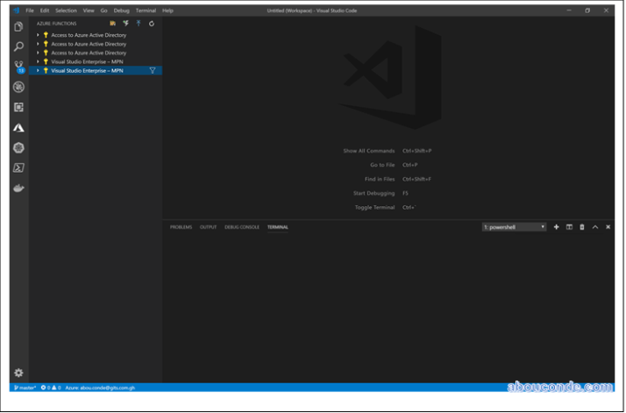Expand the topmost Access to Azure Active Directory
This screenshot has height=413, width=626.
[x=38, y=35]
